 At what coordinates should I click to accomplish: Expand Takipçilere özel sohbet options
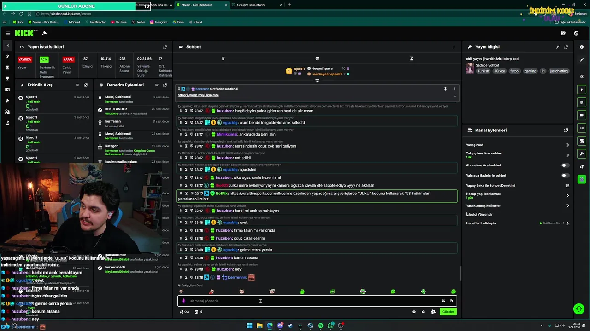pos(567,155)
